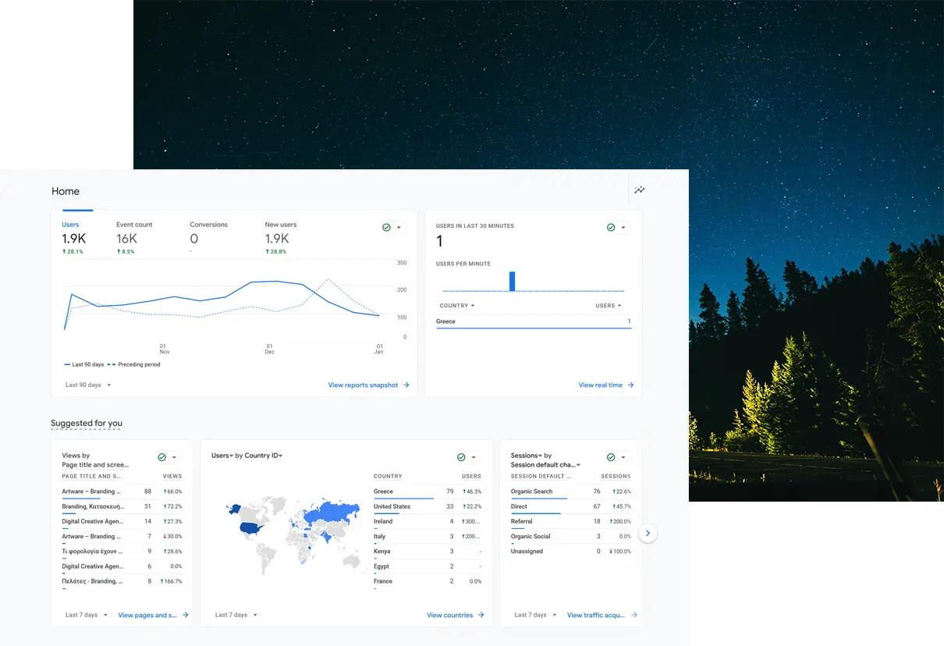Click green check icon on Views by card
The width and height of the screenshot is (944, 646).
point(161,457)
